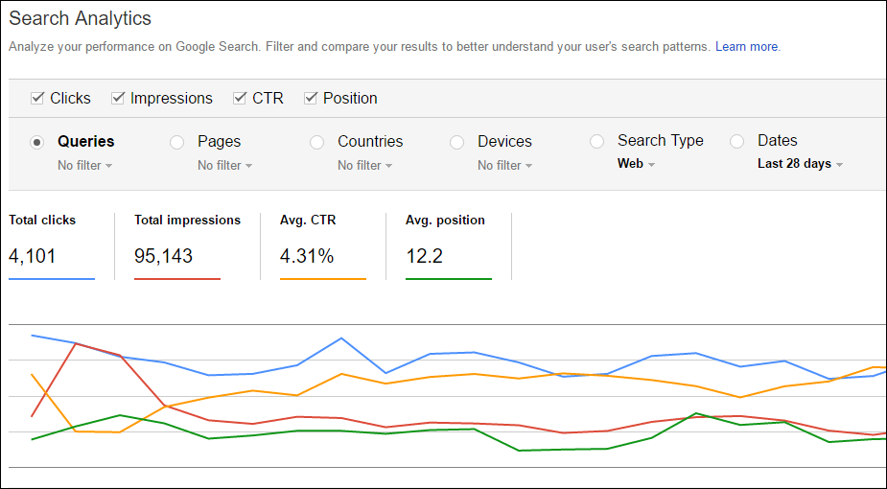Viewport: 887px width, 489px height.
Task: Click the blue line under Total clicks
Action: tap(52, 279)
